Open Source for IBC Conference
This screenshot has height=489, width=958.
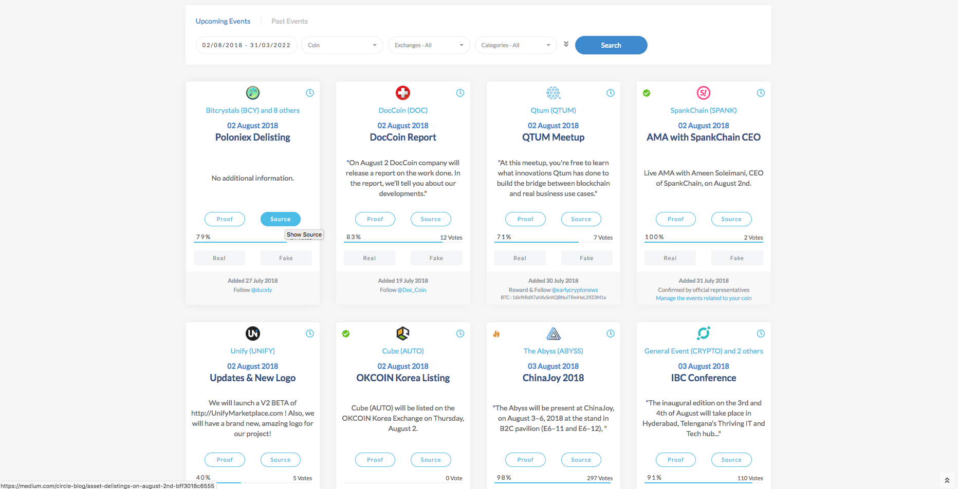(x=731, y=460)
